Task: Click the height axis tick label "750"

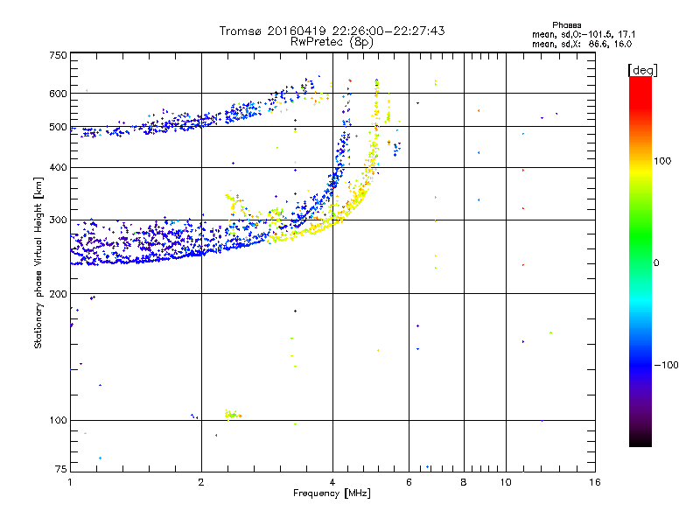Action: click(58, 55)
